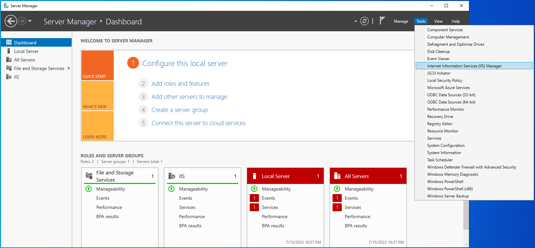Go back with the back arrow button
535x248 pixels.
11,21
